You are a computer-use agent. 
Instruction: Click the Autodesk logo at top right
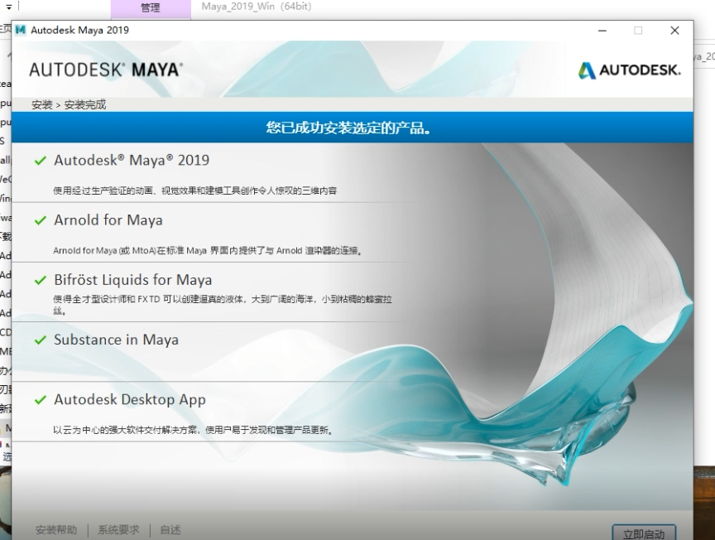point(629,70)
